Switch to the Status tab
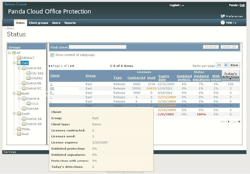Screen dimensions: 250x174 coord(20,23)
